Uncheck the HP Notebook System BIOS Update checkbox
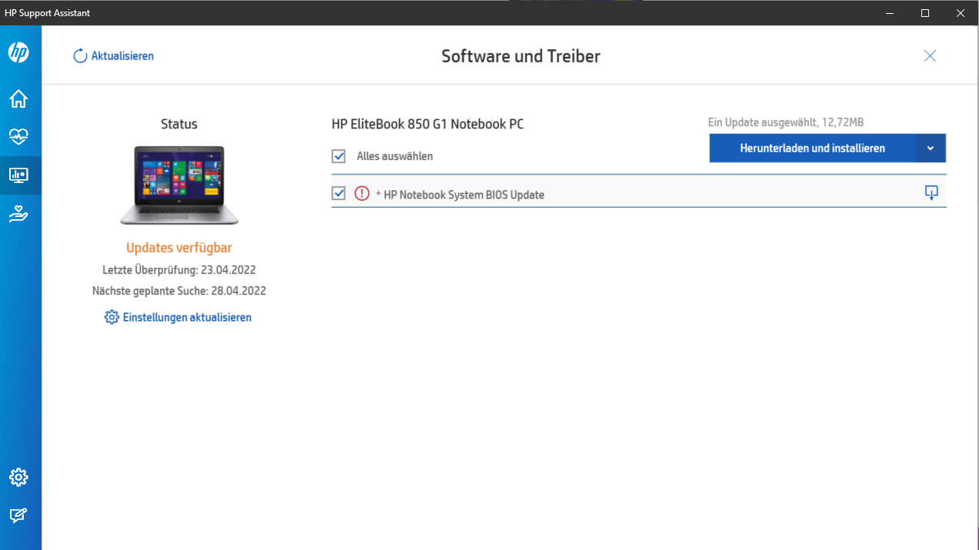979x550 pixels. (x=338, y=194)
